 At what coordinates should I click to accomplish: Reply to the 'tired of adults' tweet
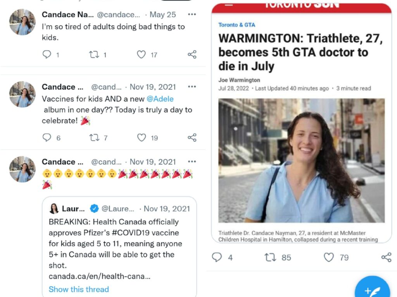47,54
